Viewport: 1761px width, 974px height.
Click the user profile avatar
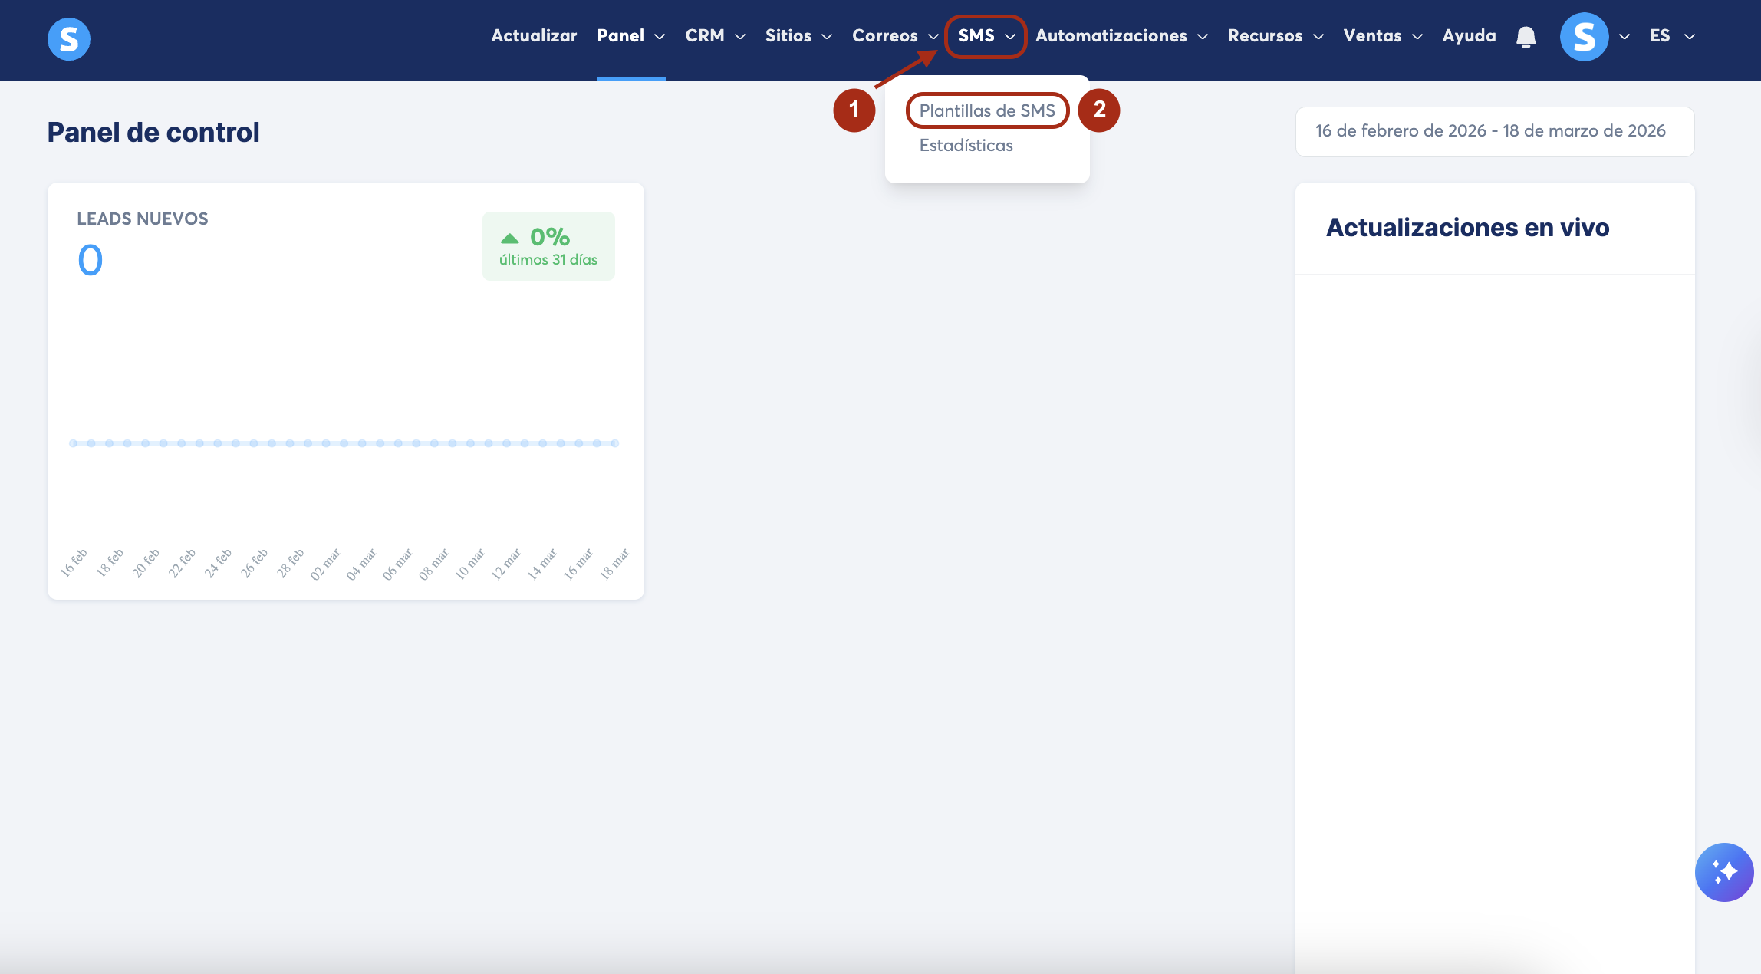pos(1584,37)
